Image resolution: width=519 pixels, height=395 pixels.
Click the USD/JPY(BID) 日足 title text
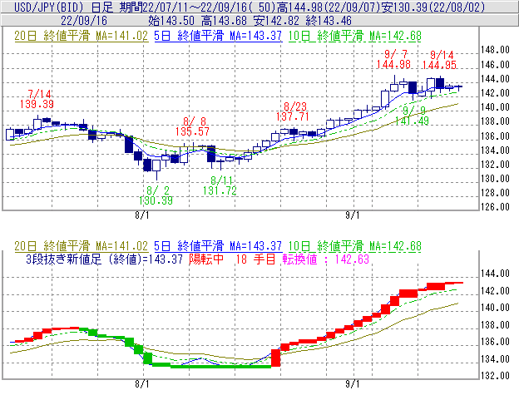(x=63, y=7)
